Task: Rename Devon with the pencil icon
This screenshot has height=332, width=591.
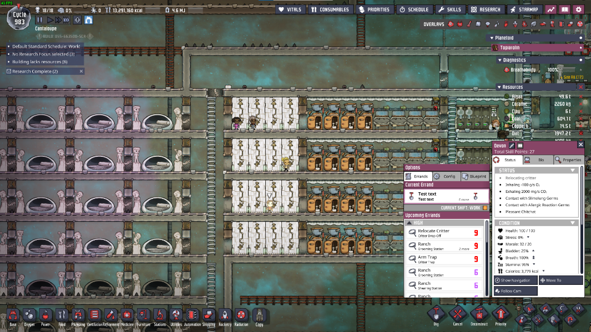Action: click(512, 146)
